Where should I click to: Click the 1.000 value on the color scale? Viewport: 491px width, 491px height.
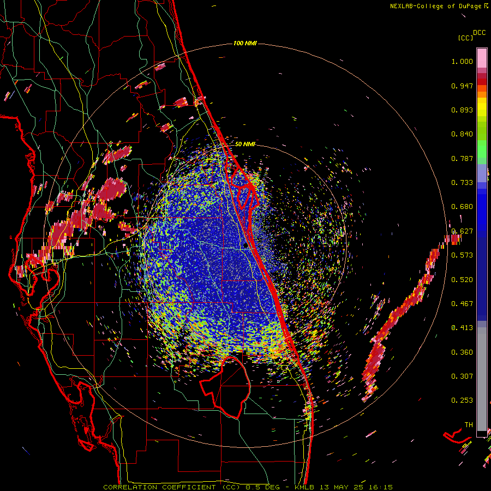point(462,61)
